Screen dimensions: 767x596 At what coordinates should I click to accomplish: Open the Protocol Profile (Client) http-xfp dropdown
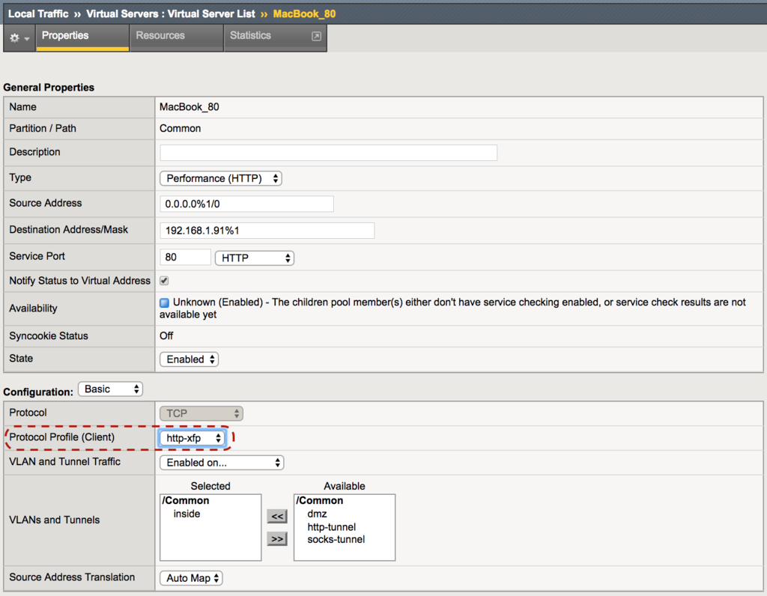click(192, 437)
